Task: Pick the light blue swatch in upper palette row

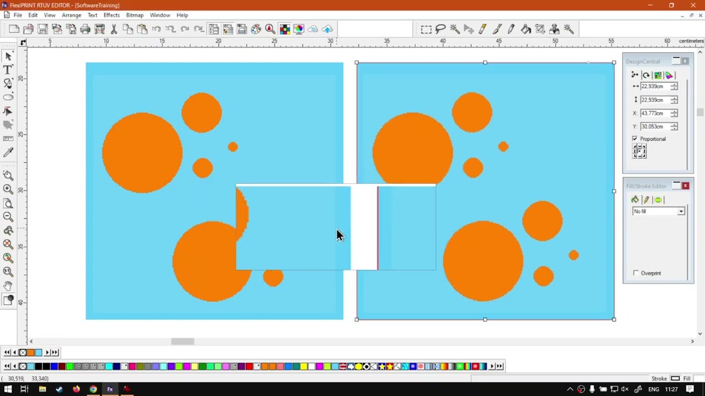Action: point(38,353)
